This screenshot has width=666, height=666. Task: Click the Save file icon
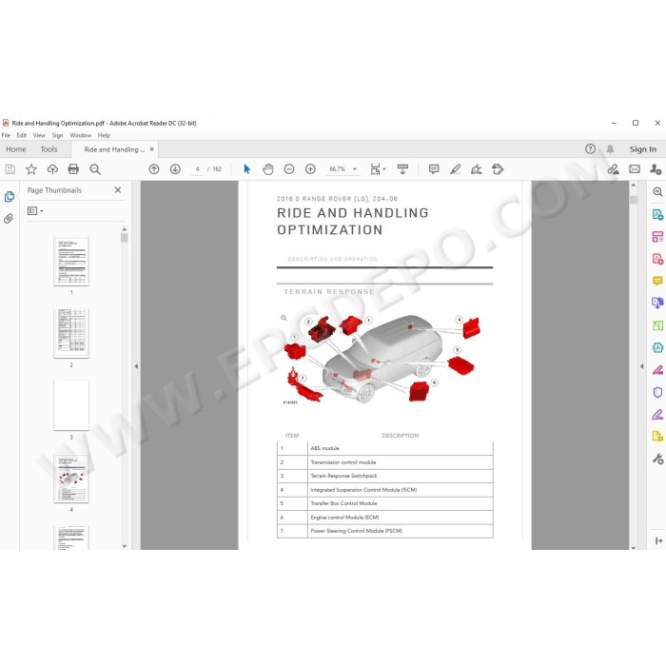(x=10, y=169)
